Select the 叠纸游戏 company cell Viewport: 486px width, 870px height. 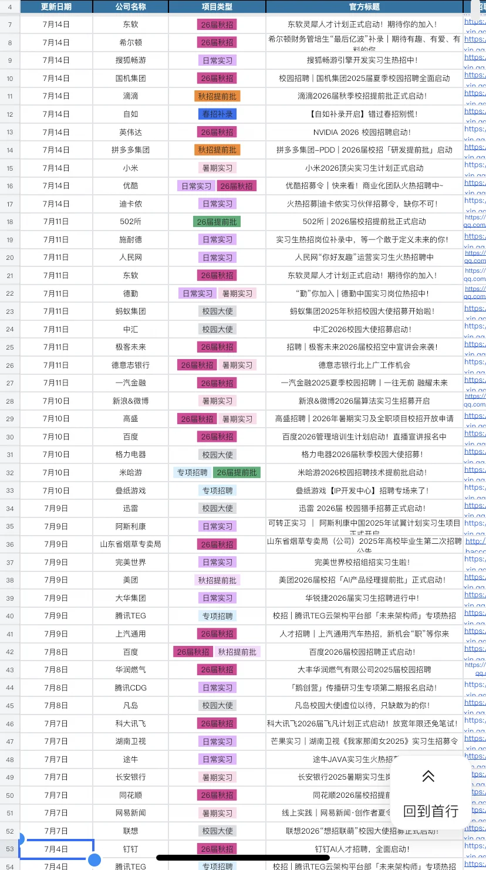click(131, 490)
